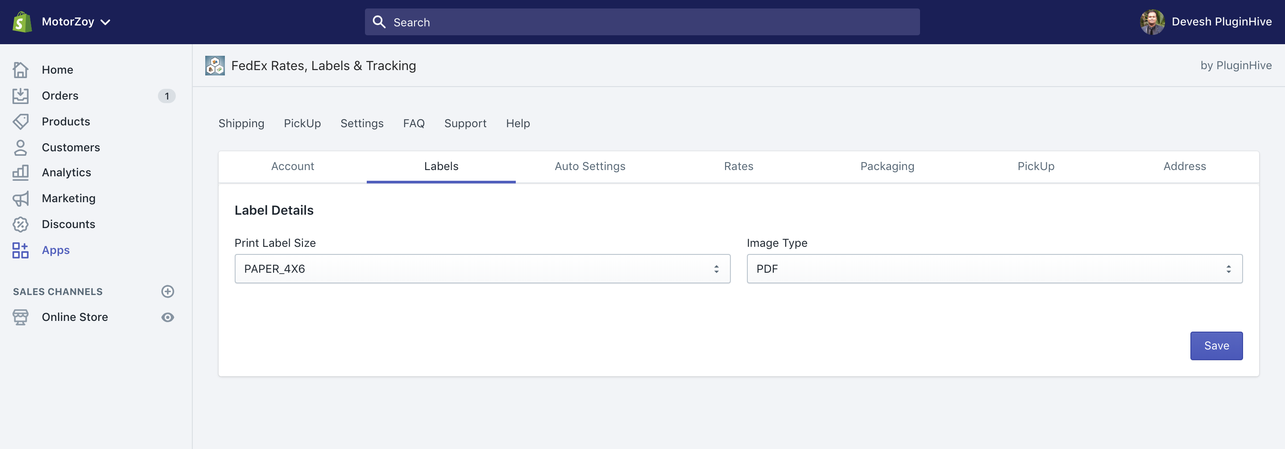Open Products in sidebar
Screen dimensions: 1285x449
point(66,122)
